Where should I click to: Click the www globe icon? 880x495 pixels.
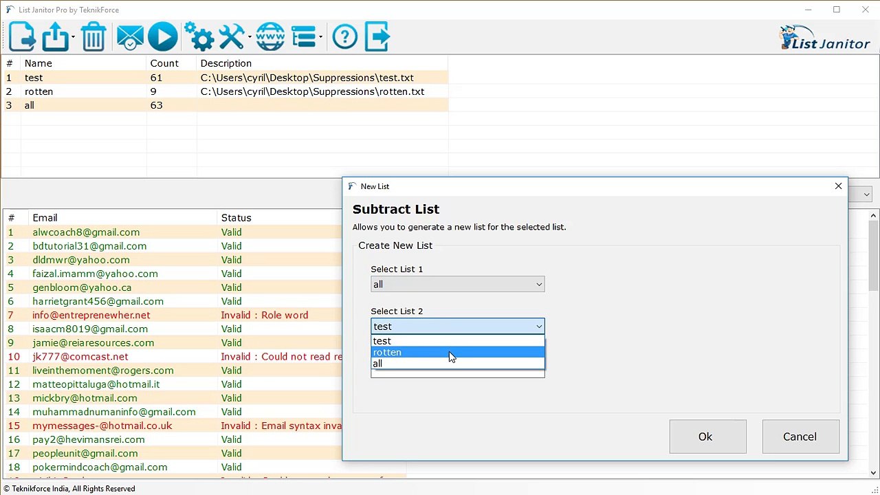coord(270,37)
